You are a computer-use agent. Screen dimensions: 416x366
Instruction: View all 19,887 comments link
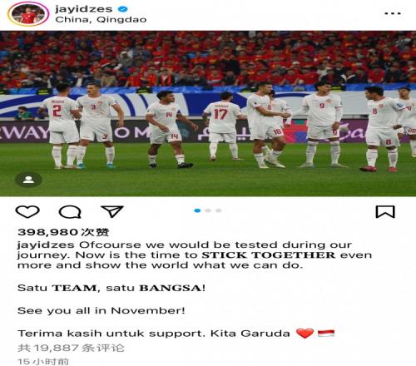[71, 348]
